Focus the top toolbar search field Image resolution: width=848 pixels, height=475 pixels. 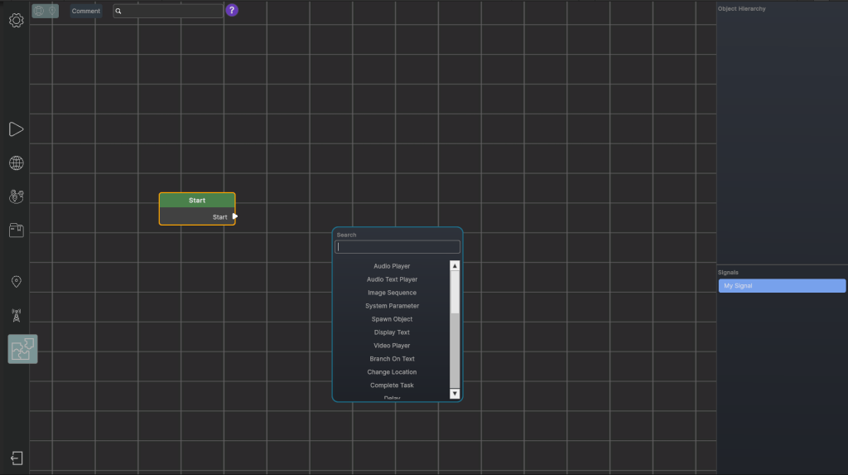(x=167, y=11)
